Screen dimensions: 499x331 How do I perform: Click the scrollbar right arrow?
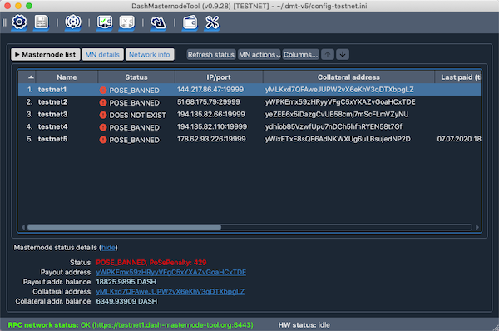(x=477, y=227)
